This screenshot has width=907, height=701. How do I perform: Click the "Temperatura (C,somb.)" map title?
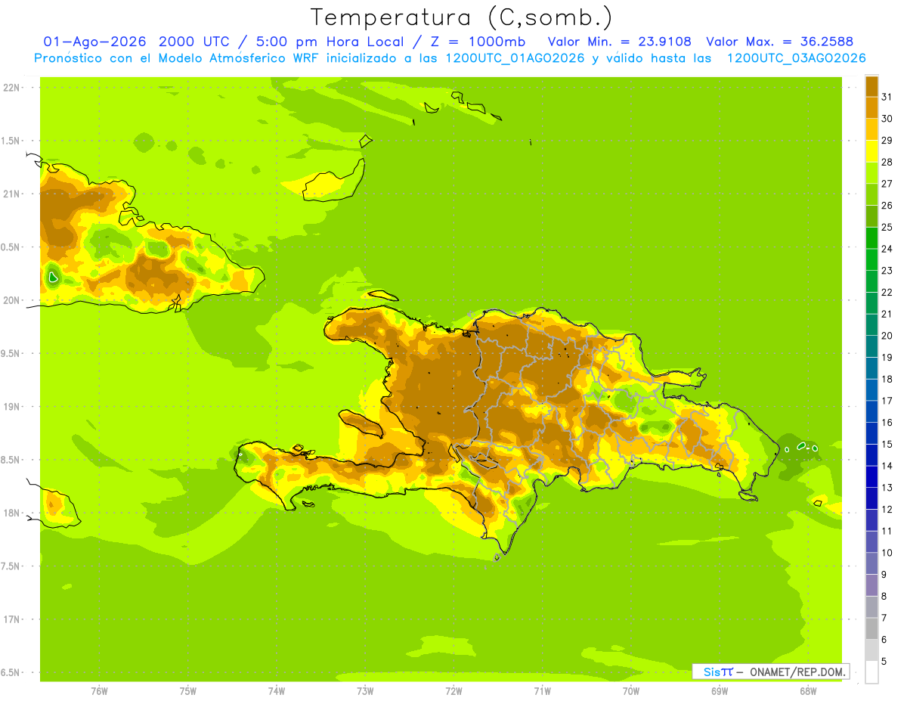(461, 17)
